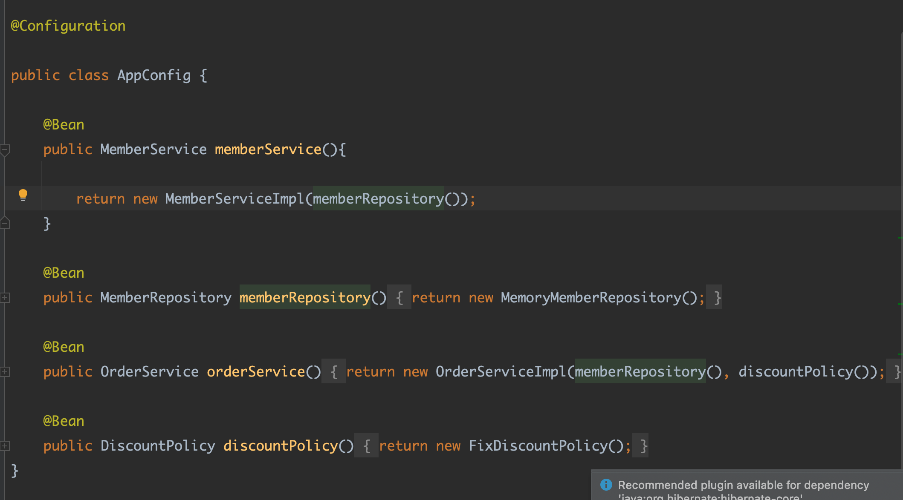Image resolution: width=903 pixels, height=500 pixels.
Task: Click topmost green marker on scrollbar stripe
Action: coord(900,237)
